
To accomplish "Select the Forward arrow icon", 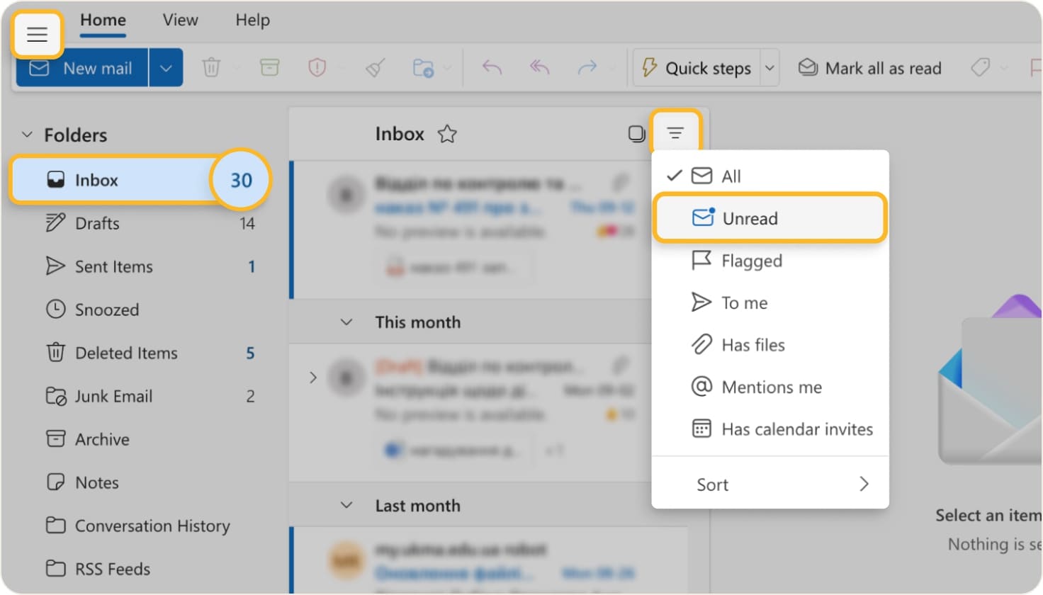I will [587, 67].
